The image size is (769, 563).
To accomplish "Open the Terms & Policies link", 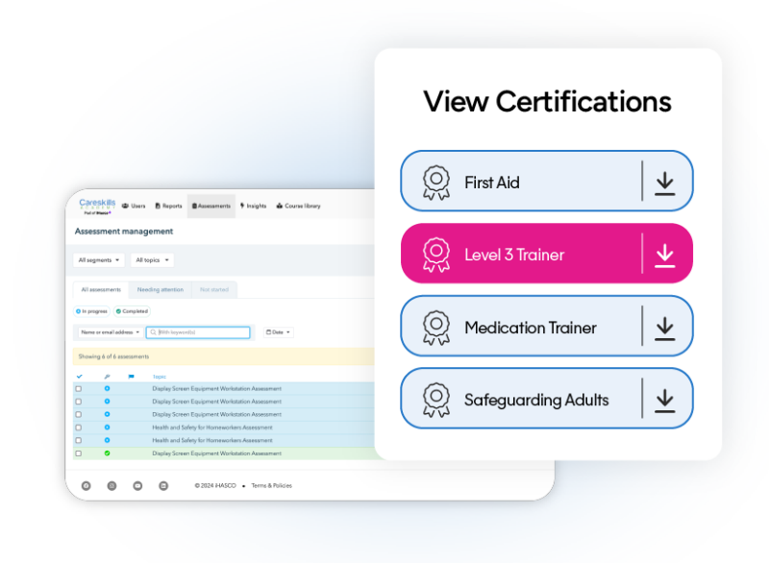I will click(x=271, y=486).
